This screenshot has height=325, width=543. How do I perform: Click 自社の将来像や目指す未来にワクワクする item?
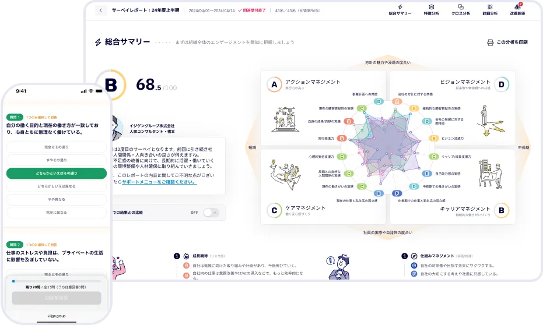coord(457,266)
